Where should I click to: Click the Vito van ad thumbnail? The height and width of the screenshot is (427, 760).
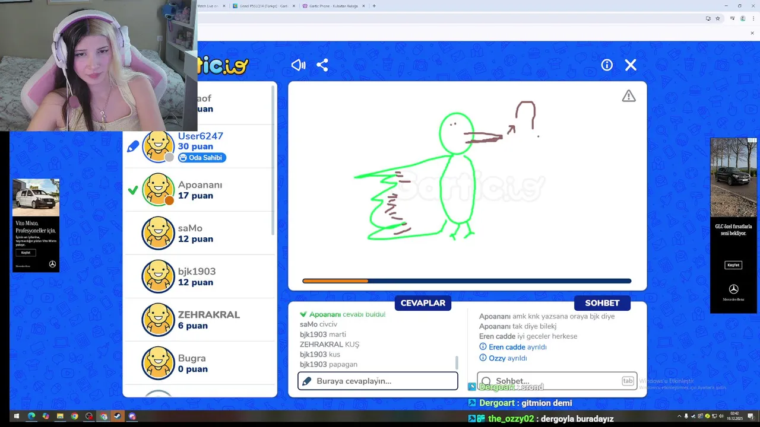[36, 197]
